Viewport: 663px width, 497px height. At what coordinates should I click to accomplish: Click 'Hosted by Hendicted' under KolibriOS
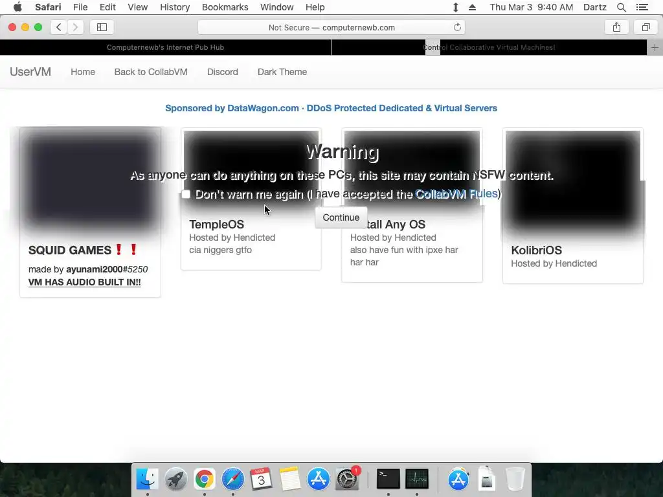coord(554,263)
